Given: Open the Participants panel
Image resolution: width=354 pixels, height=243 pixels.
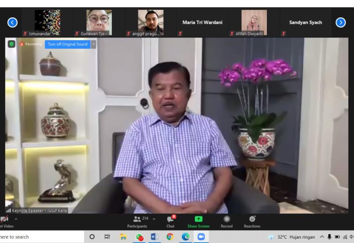Looking at the screenshot, I should tap(138, 222).
